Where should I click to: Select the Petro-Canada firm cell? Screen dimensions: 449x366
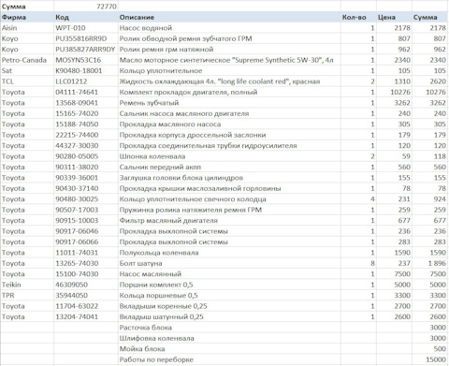[27, 60]
